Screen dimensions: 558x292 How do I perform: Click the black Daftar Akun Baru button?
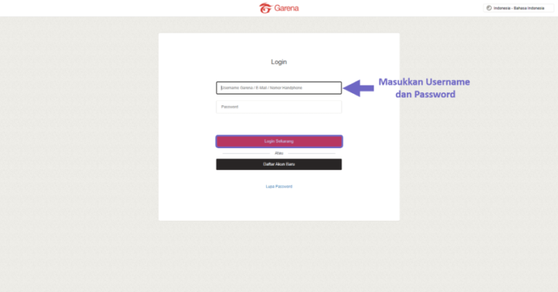pos(279,164)
